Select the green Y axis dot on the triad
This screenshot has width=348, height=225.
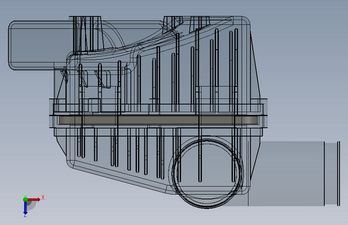click(25, 199)
